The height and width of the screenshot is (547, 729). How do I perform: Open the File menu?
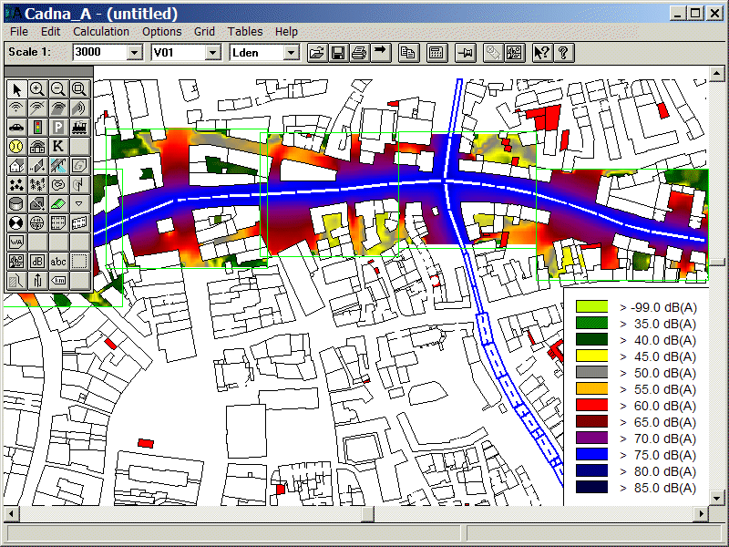pyautogui.click(x=19, y=32)
